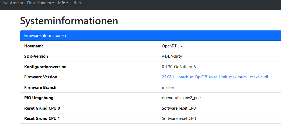Click the Konfigurationsversion row label

[x=45, y=67]
